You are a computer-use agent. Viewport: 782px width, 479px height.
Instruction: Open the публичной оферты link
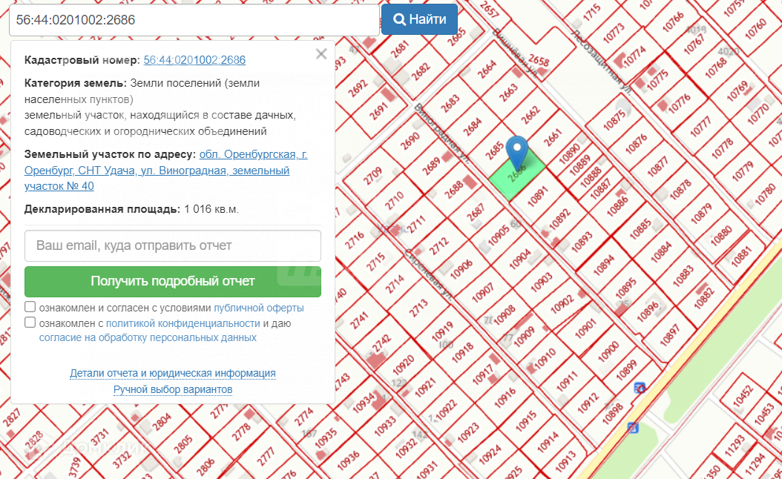258,308
